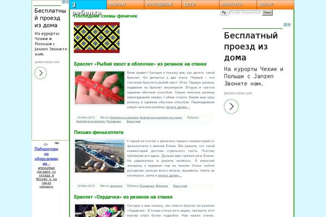Screen dimensions: 326x217
Task: Click 'читать далее' under the Рыбий хвост article
Action: coord(178,107)
